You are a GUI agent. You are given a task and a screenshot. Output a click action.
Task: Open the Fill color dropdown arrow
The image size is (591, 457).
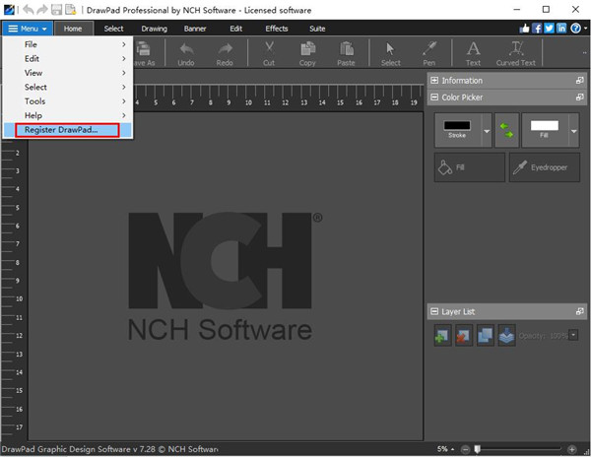click(573, 131)
